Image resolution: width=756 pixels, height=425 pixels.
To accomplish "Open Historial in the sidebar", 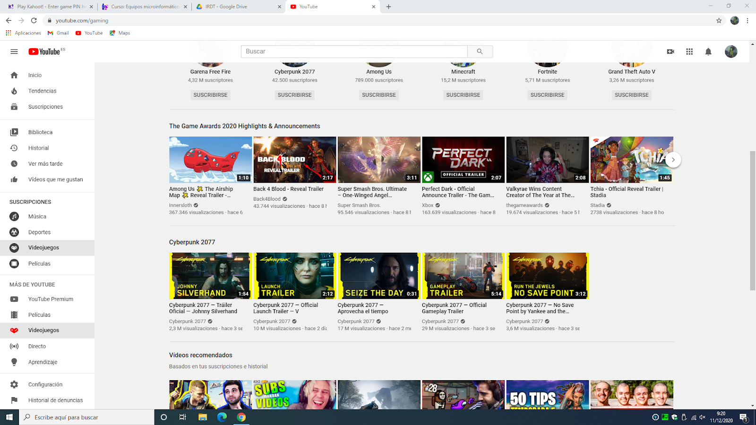I will (x=47, y=148).
